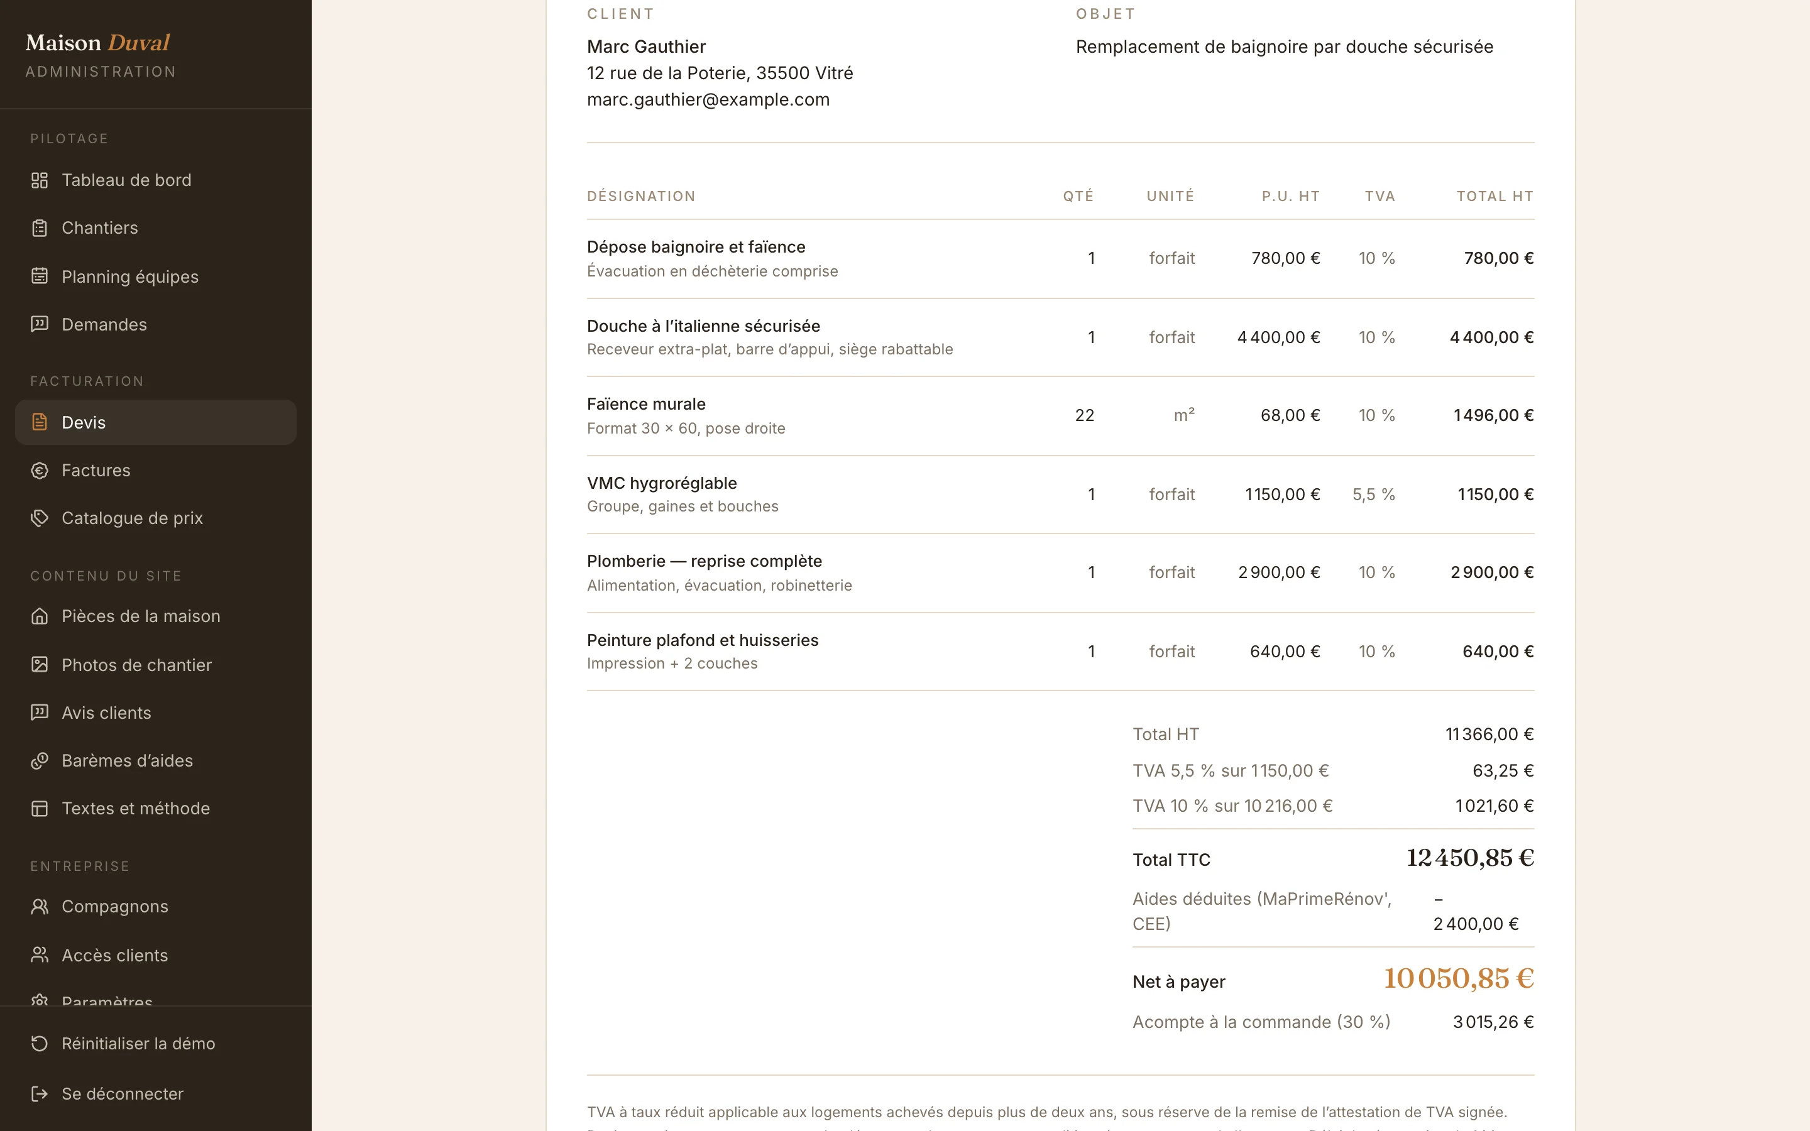Click the Textes et méthode layout icon
This screenshot has height=1131, width=1810.
point(40,809)
